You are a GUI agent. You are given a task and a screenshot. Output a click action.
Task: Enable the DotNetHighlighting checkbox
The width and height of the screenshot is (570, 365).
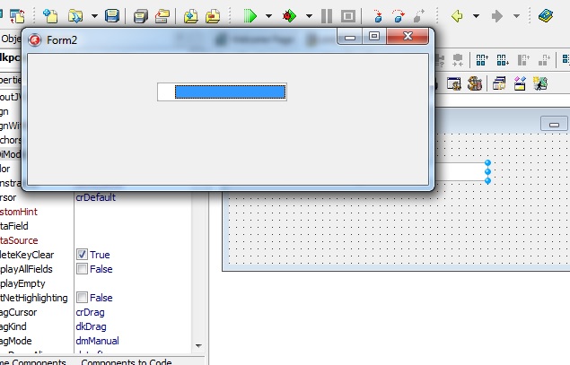click(x=82, y=298)
